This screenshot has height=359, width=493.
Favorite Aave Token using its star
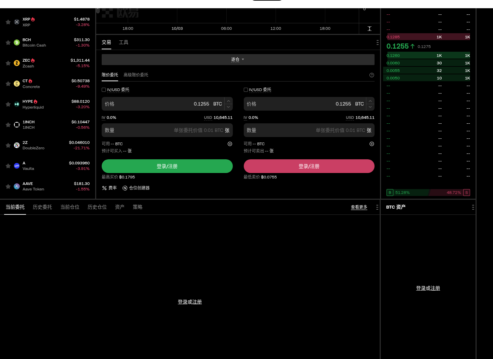click(8, 186)
